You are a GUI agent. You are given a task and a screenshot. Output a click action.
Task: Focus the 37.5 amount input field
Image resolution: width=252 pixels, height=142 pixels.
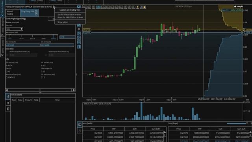pyautogui.click(x=67, y=37)
